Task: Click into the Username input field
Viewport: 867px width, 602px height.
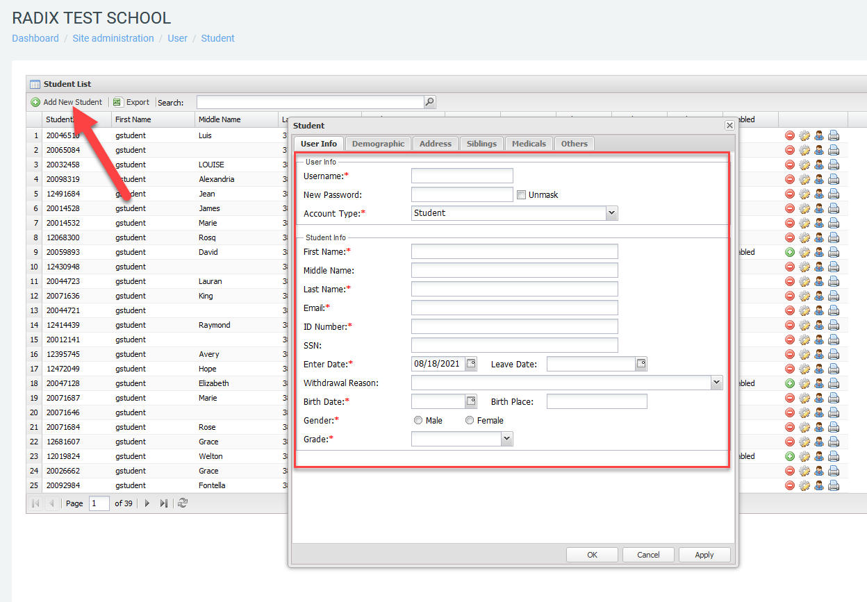Action: [462, 176]
